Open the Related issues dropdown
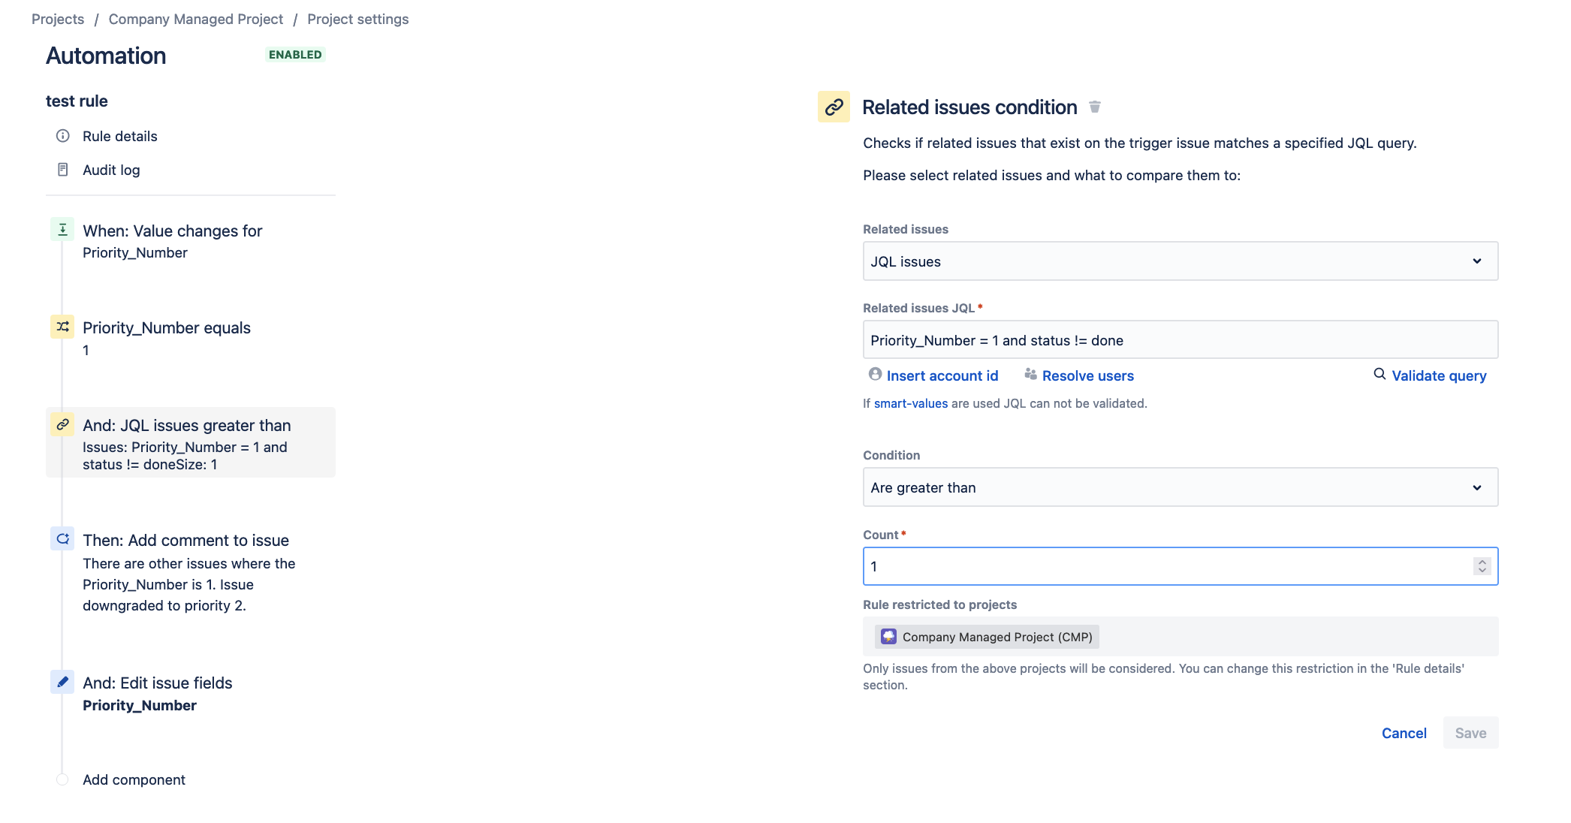This screenshot has height=823, width=1571. [x=1180, y=261]
